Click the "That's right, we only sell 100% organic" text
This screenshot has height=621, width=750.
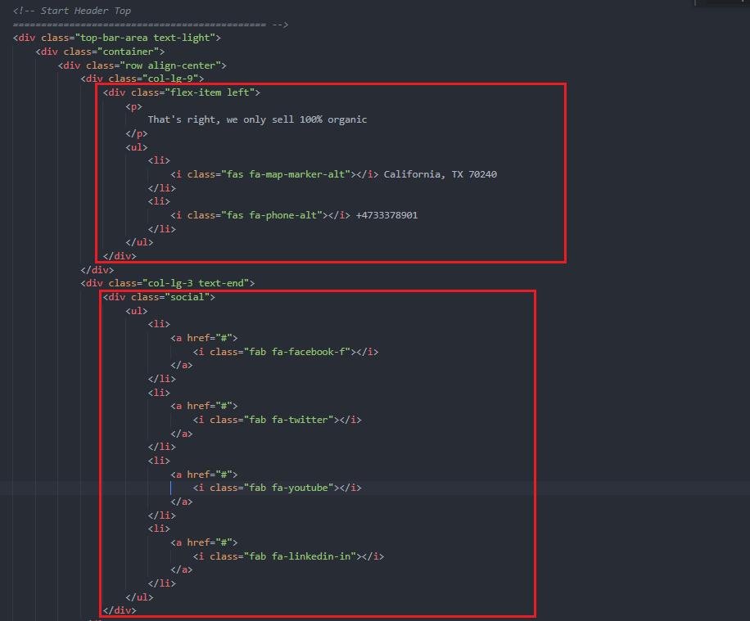click(257, 119)
